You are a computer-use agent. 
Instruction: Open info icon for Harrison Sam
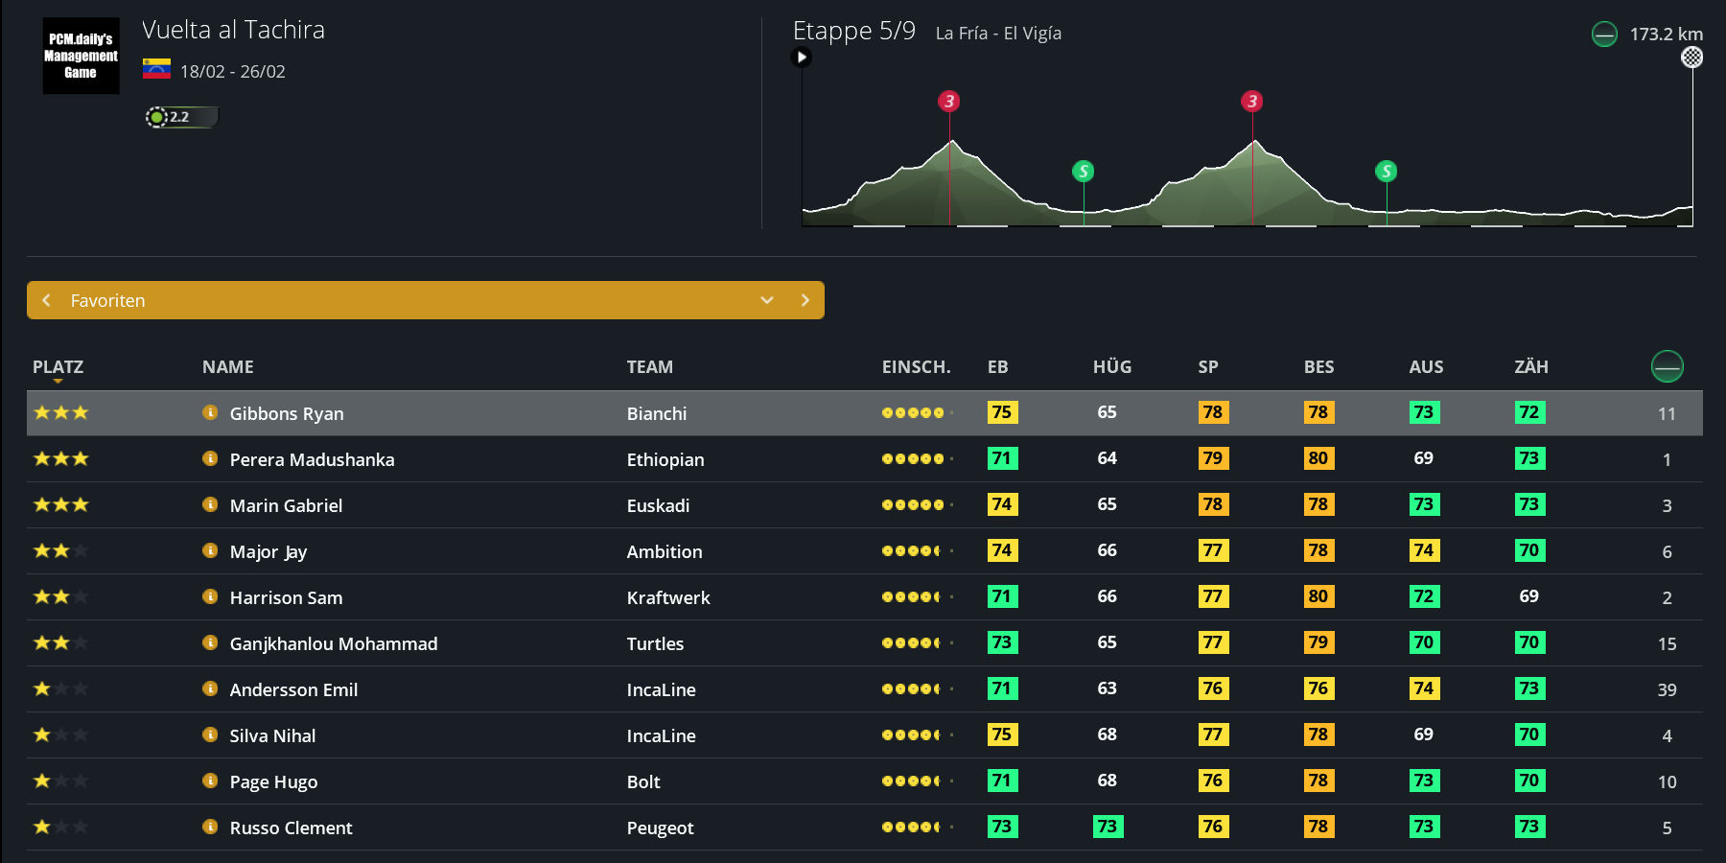[210, 596]
